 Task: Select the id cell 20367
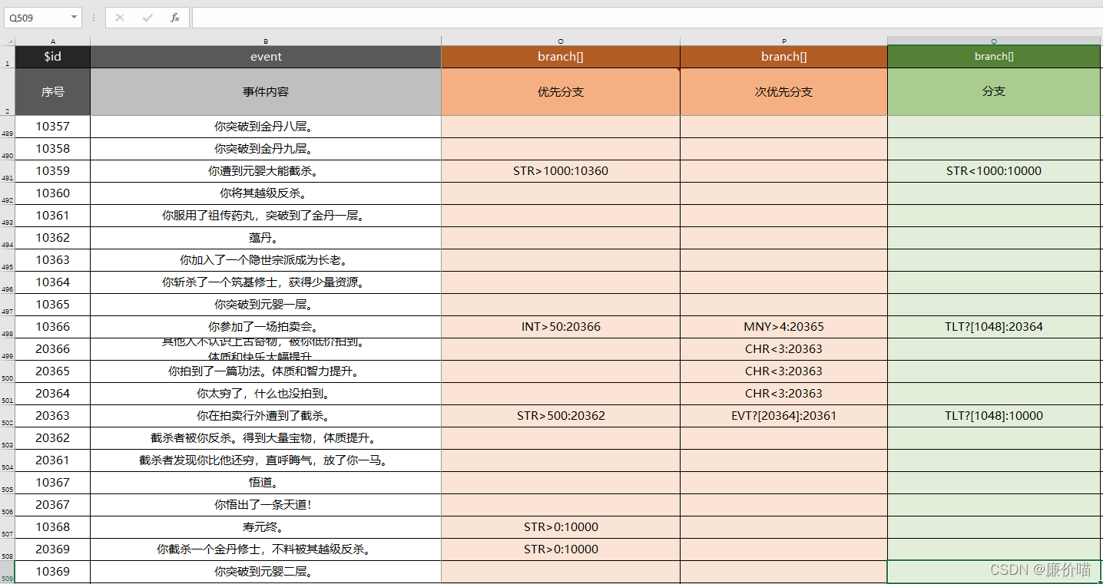tap(53, 505)
